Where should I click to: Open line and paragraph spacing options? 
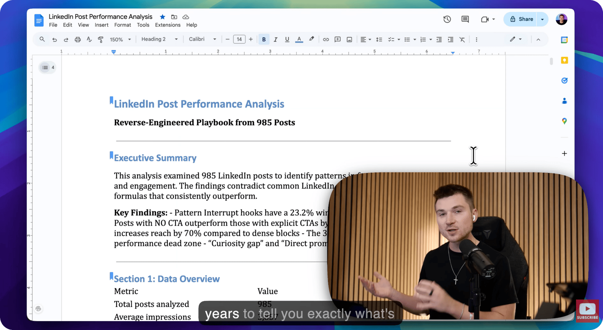[x=379, y=40]
